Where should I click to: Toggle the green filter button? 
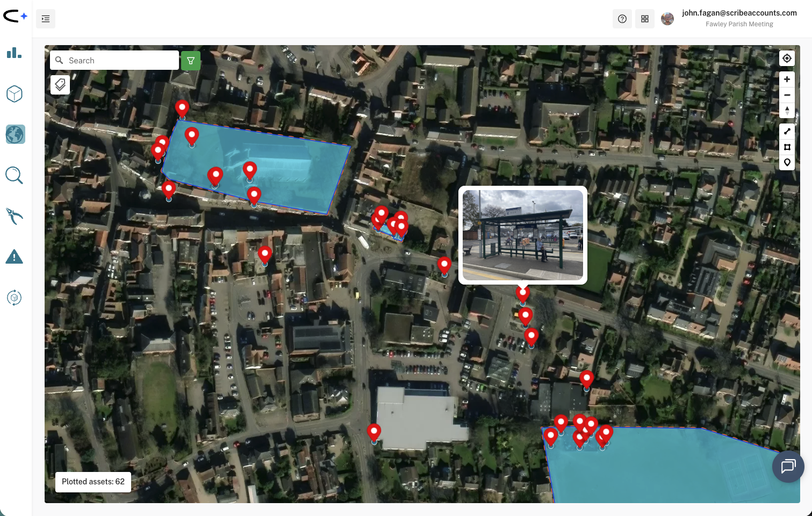tap(191, 60)
